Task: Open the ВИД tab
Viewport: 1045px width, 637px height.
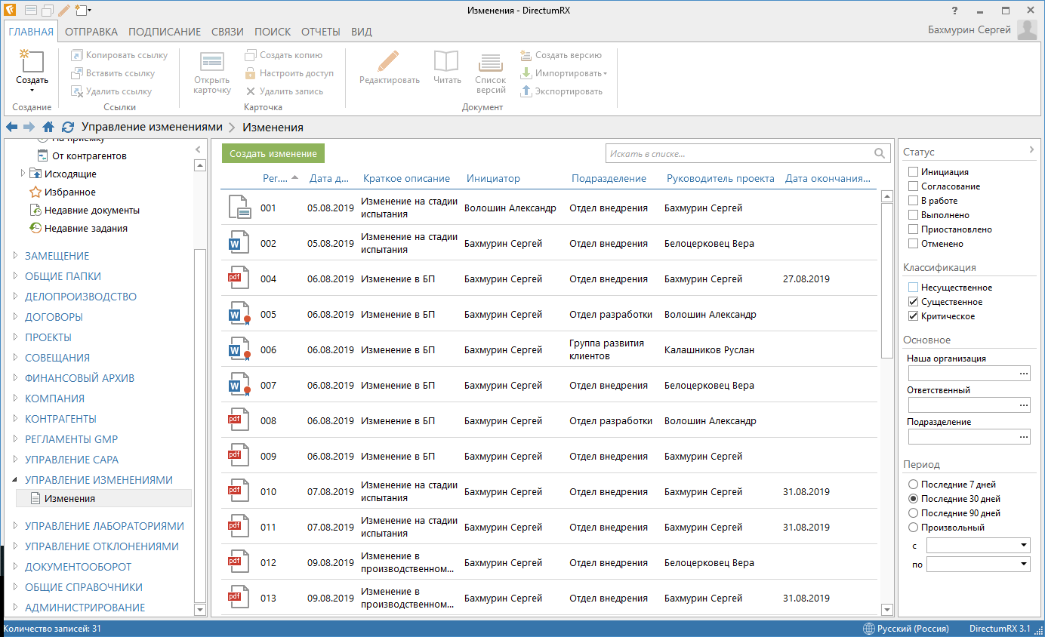Action: pos(362,32)
